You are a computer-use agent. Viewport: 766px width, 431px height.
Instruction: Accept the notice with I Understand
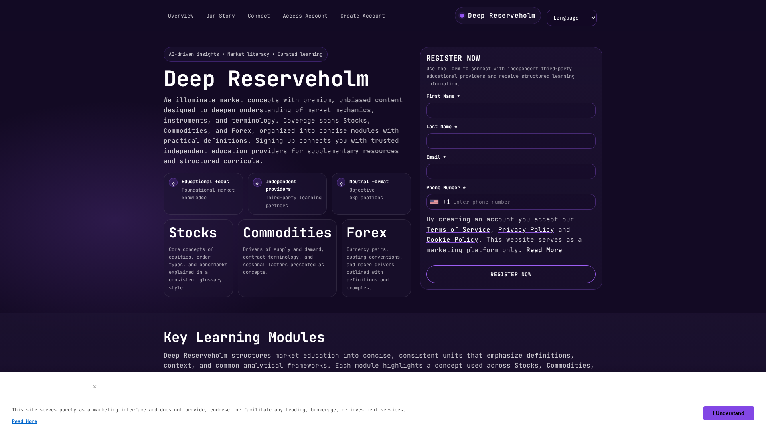click(x=728, y=413)
